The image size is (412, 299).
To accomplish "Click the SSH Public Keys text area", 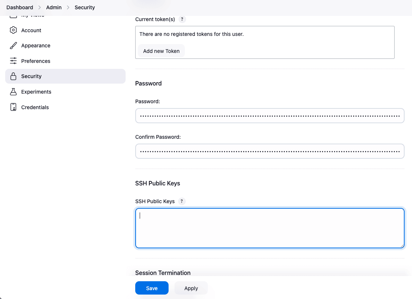I will 269,228.
